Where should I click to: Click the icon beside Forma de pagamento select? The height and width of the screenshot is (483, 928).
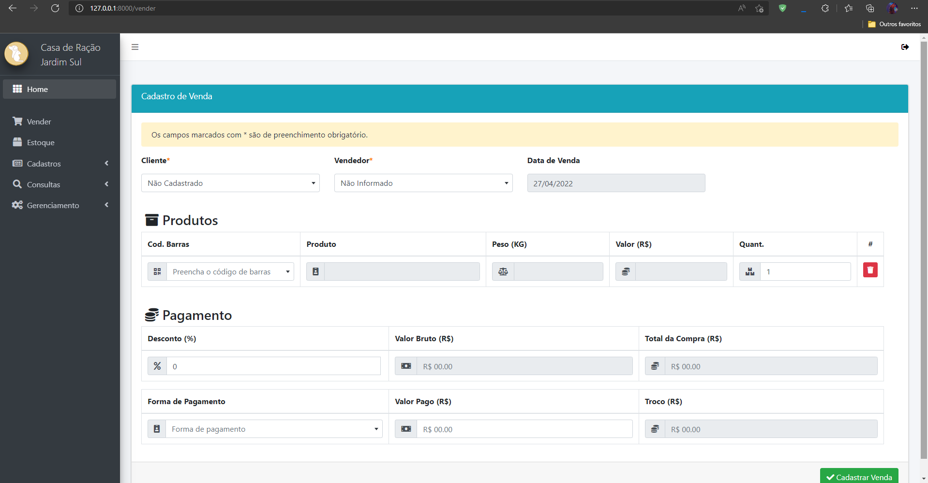157,429
